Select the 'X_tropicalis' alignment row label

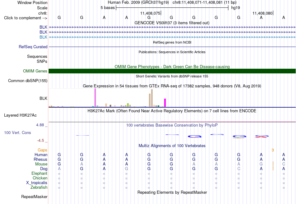[37, 183]
